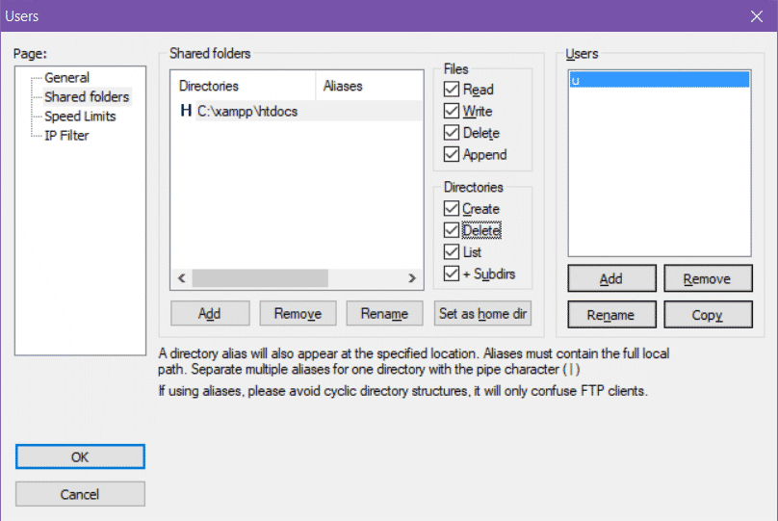Select user 'u' in Users list
778x521 pixels.
(x=659, y=81)
